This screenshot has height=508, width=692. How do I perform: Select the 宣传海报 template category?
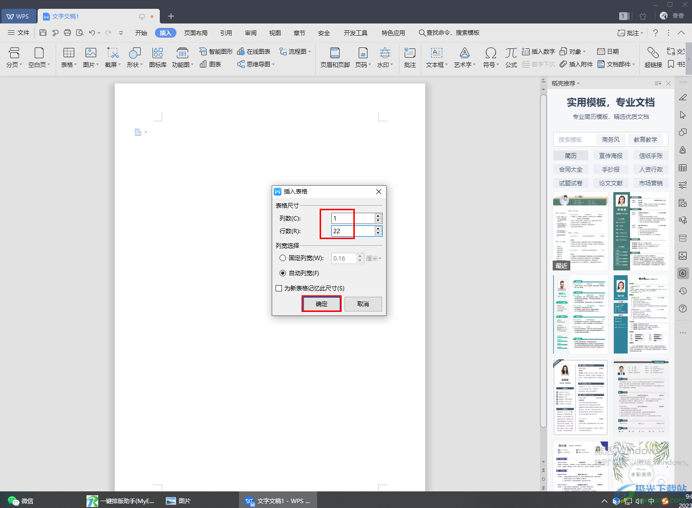click(x=611, y=155)
